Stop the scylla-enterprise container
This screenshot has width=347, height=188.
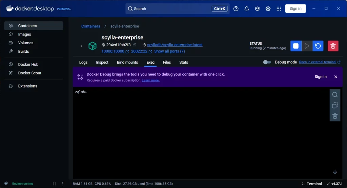click(296, 46)
